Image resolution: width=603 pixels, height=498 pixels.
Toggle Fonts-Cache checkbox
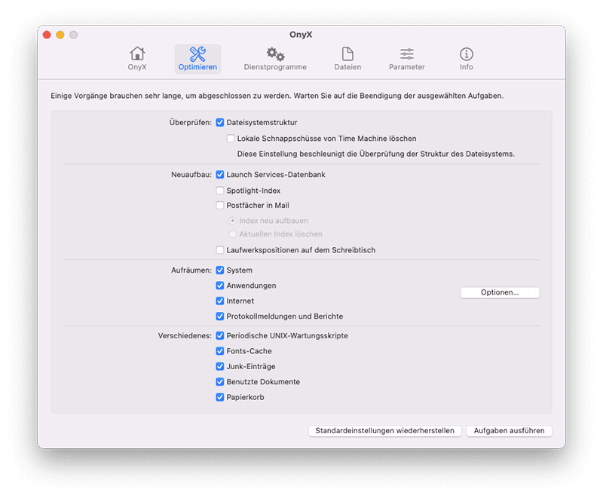click(220, 351)
